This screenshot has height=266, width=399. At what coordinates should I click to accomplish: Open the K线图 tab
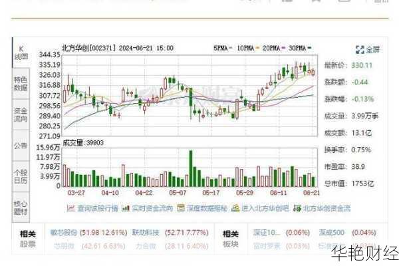[21, 53]
